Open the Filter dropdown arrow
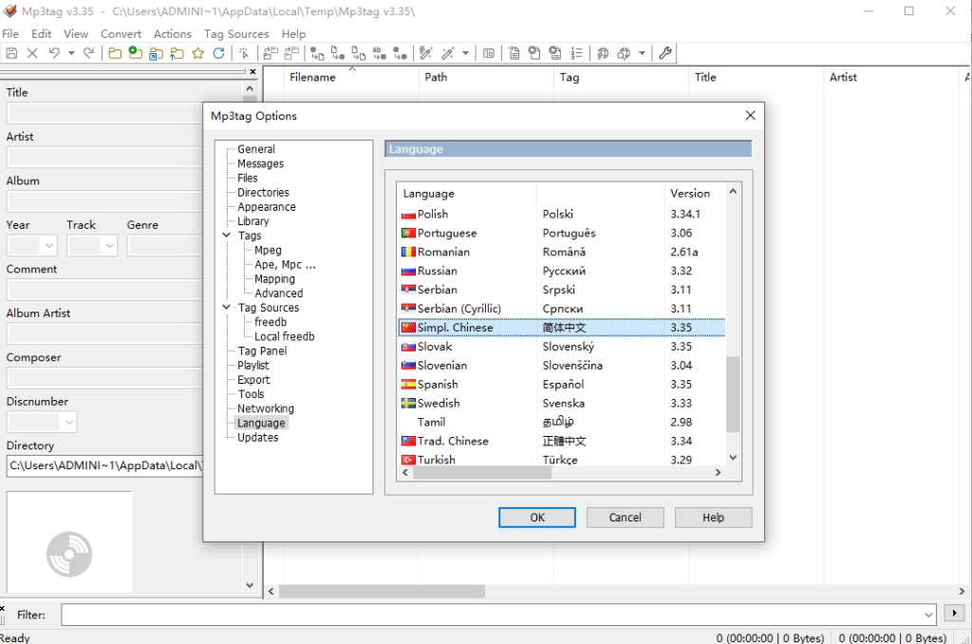The image size is (972, 644). 928,615
